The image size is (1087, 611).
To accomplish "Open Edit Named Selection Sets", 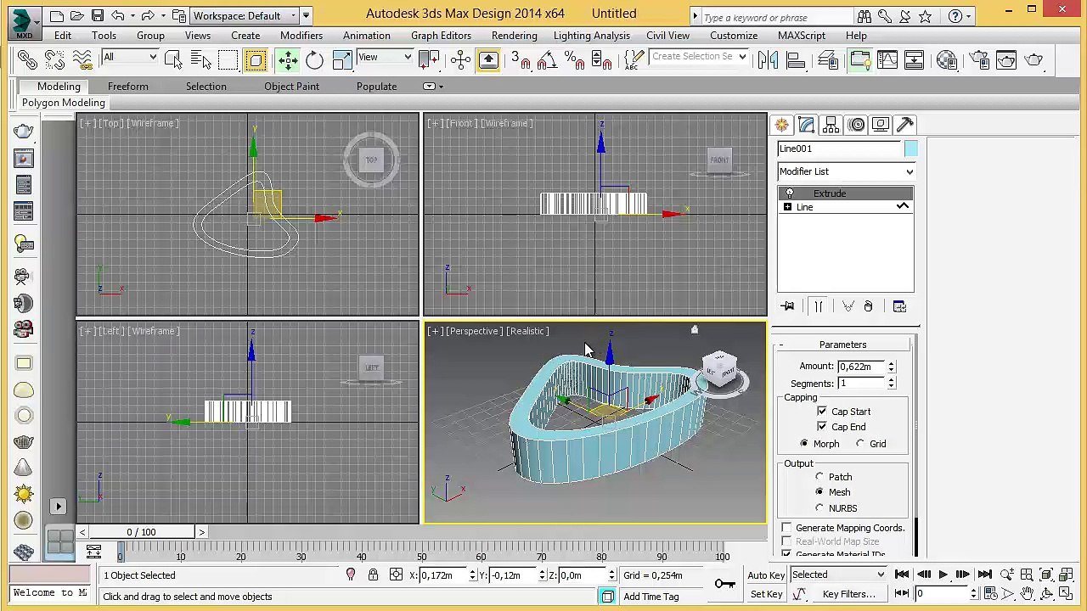I will click(634, 59).
